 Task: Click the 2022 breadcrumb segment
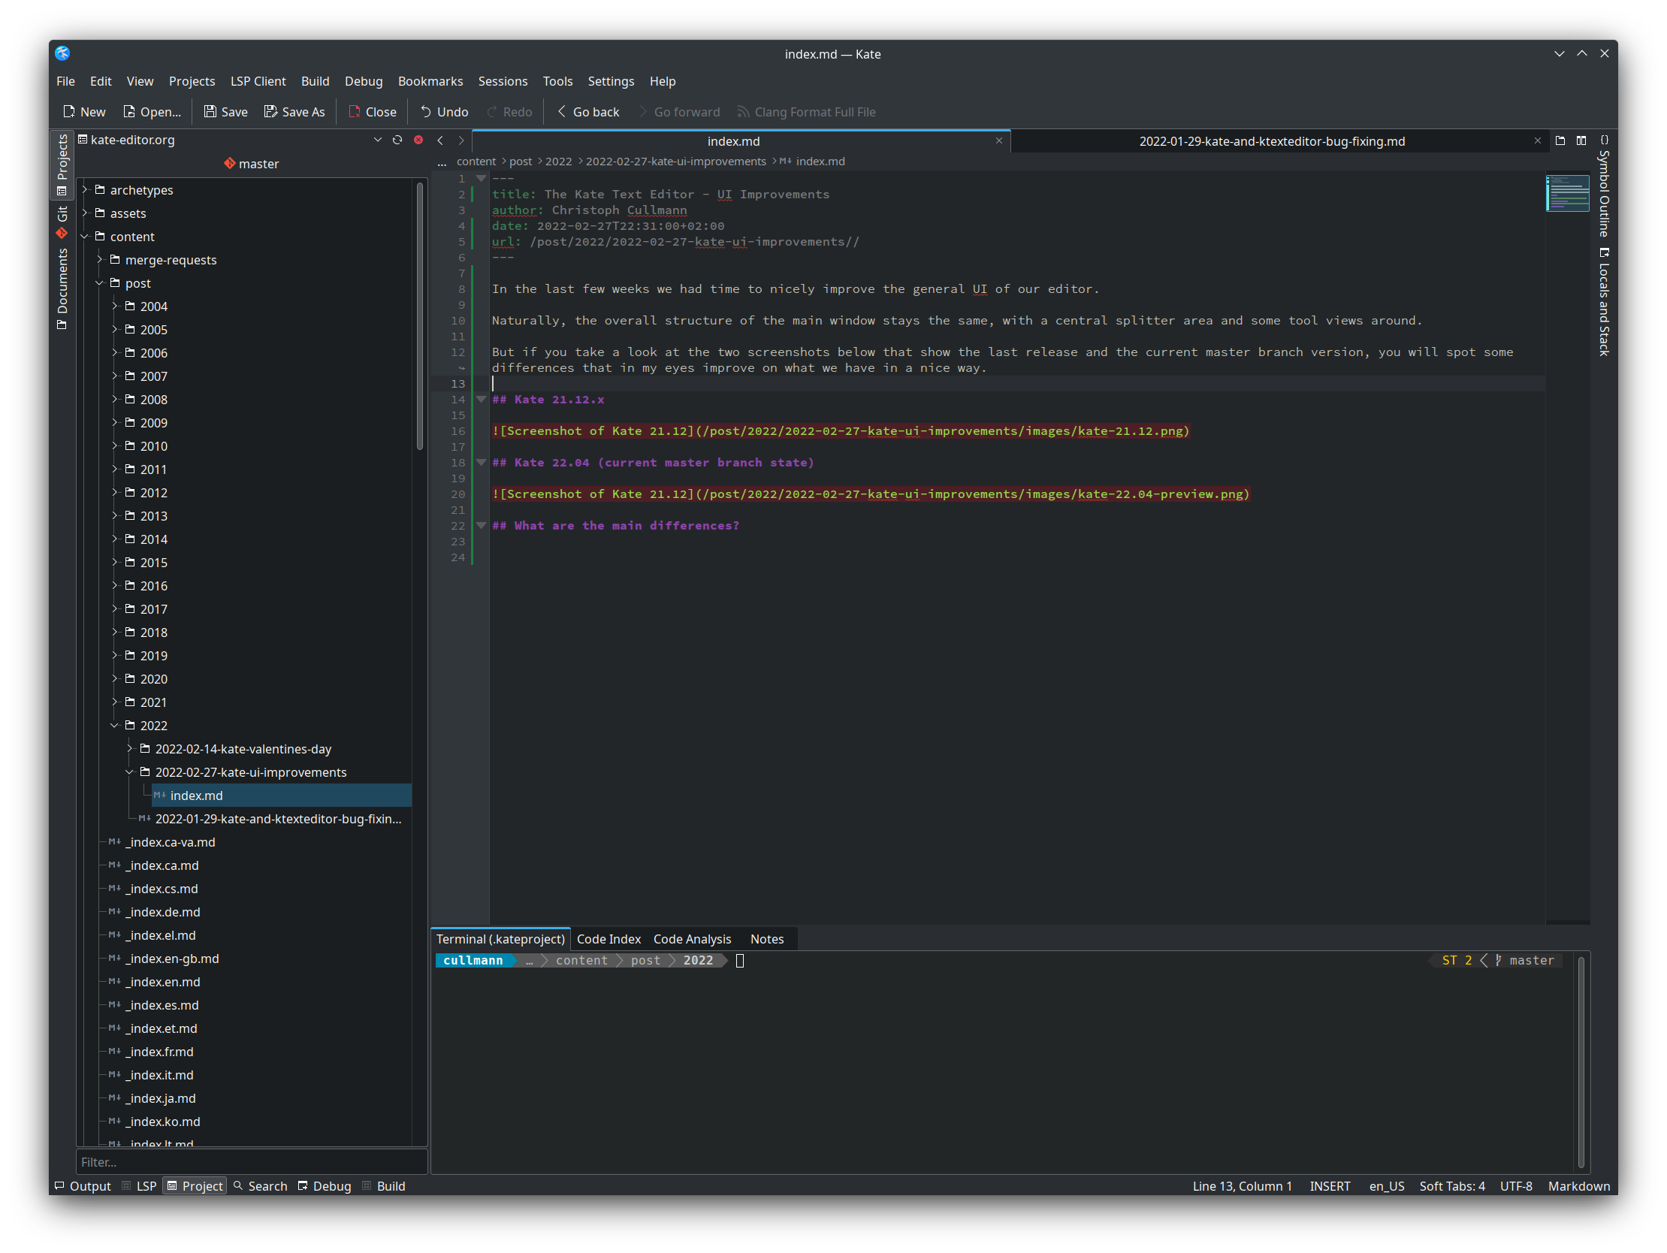(x=558, y=162)
